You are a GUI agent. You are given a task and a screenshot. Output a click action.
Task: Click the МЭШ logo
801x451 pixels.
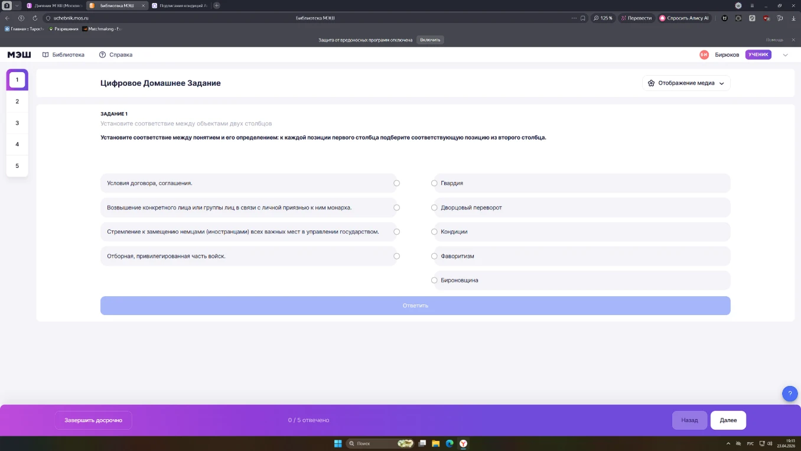point(19,54)
